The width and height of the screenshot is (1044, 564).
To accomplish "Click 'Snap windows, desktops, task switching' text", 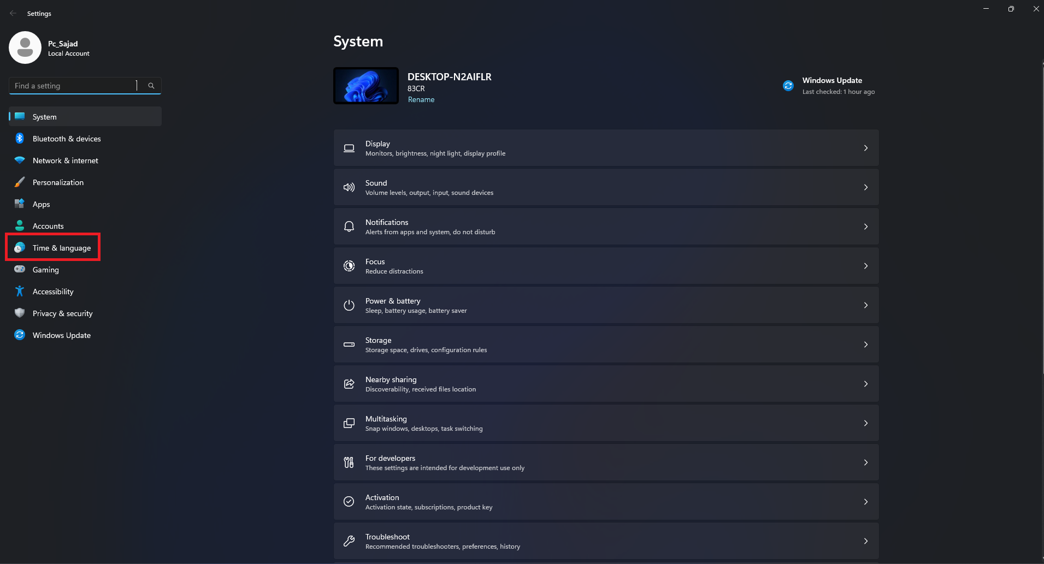I will click(424, 429).
